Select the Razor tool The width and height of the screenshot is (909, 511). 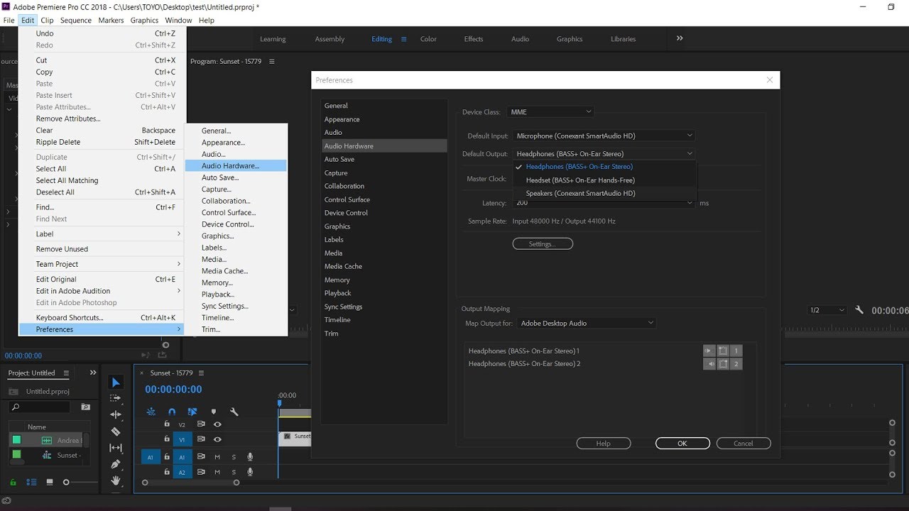point(116,431)
